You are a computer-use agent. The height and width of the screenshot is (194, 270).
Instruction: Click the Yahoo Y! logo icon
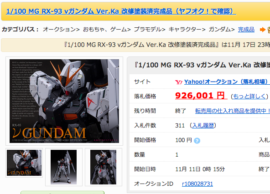click(x=179, y=82)
